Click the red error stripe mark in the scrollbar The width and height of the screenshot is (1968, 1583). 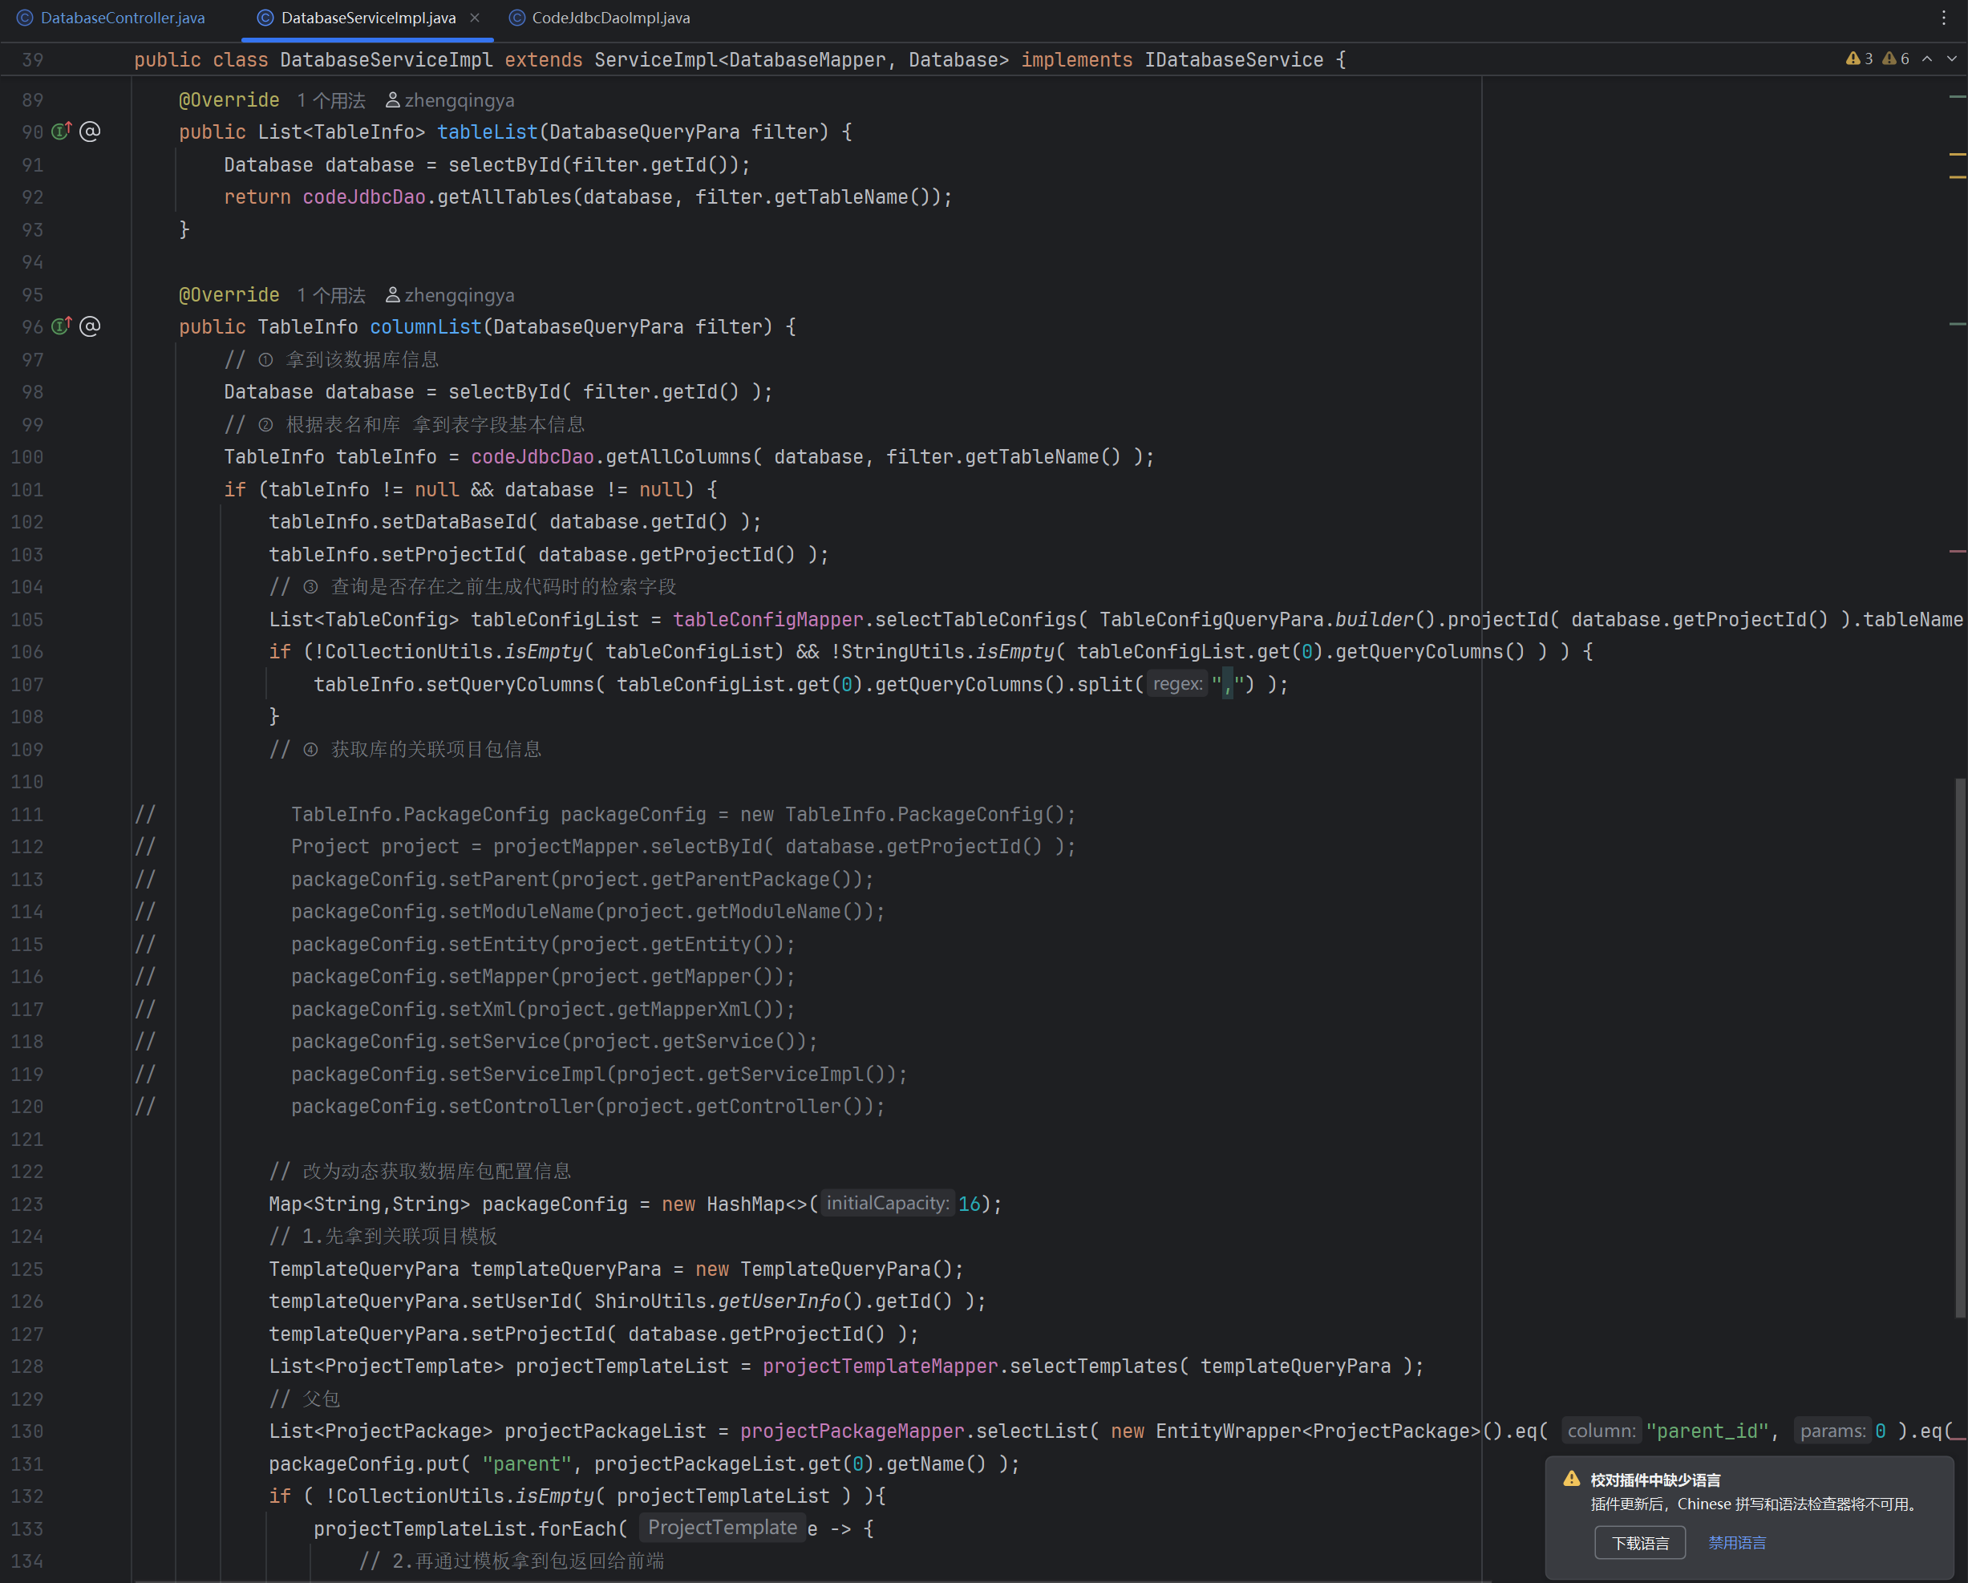tap(1957, 552)
